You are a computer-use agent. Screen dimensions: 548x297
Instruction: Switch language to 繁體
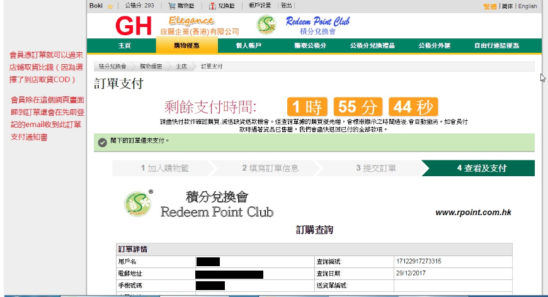490,6
